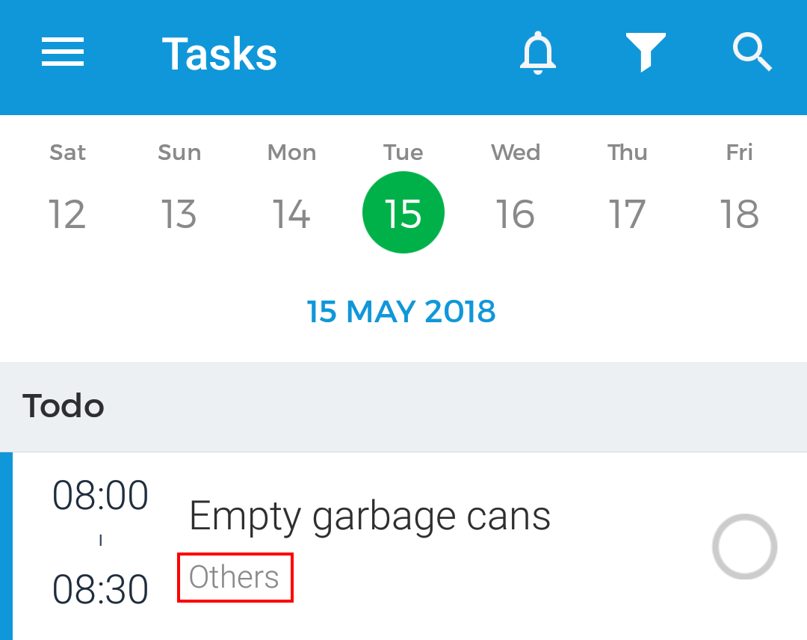Click the blue task color bar

point(6,547)
